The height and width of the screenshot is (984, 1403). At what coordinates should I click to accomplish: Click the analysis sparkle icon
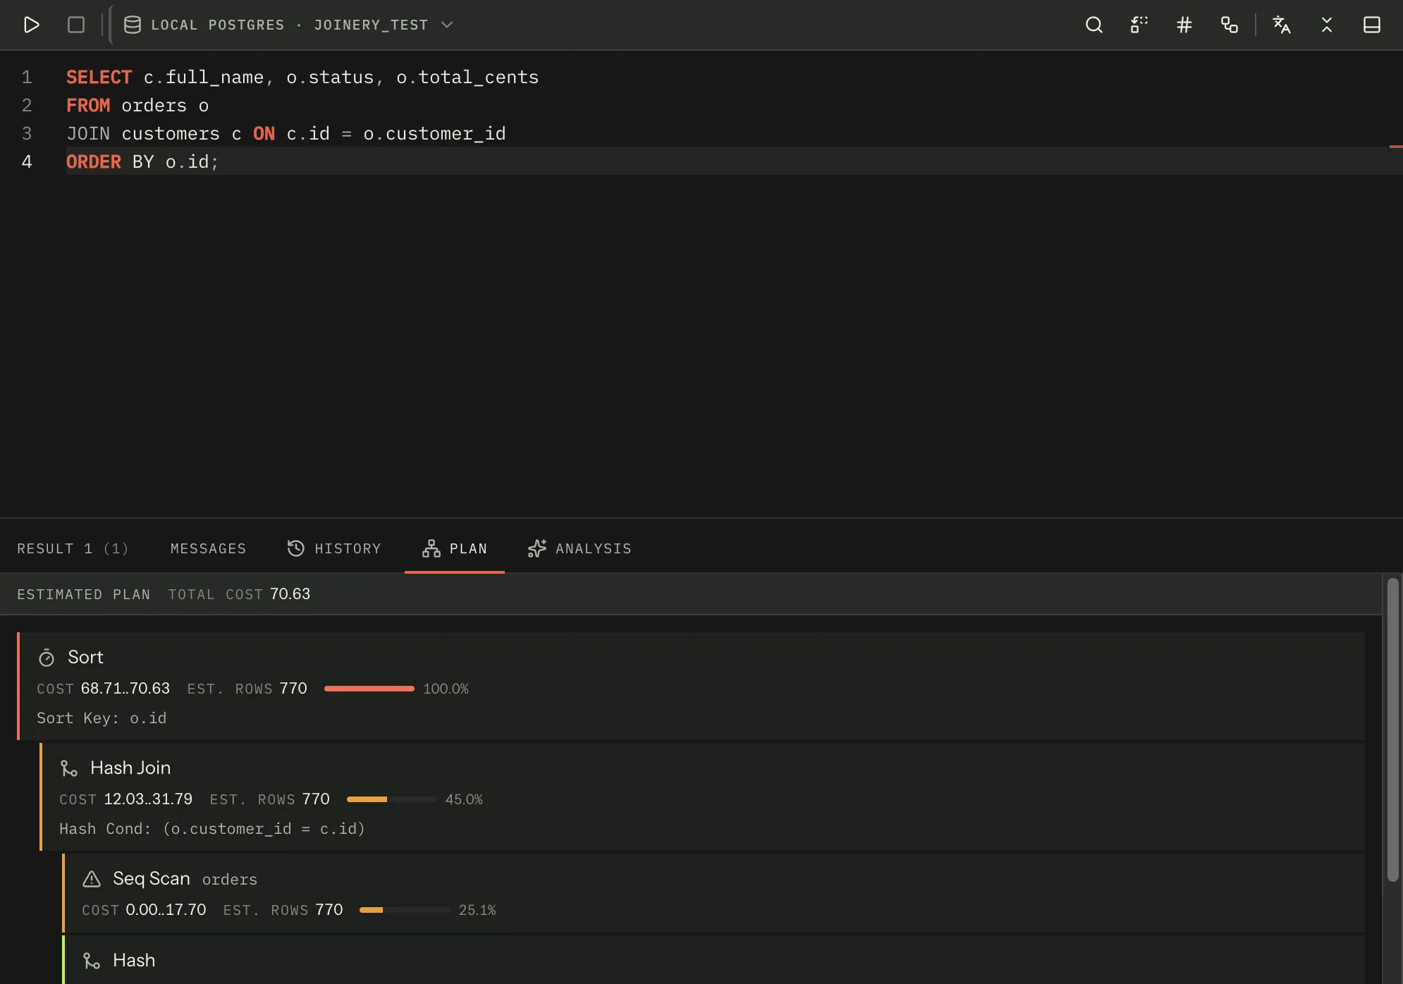tap(537, 548)
